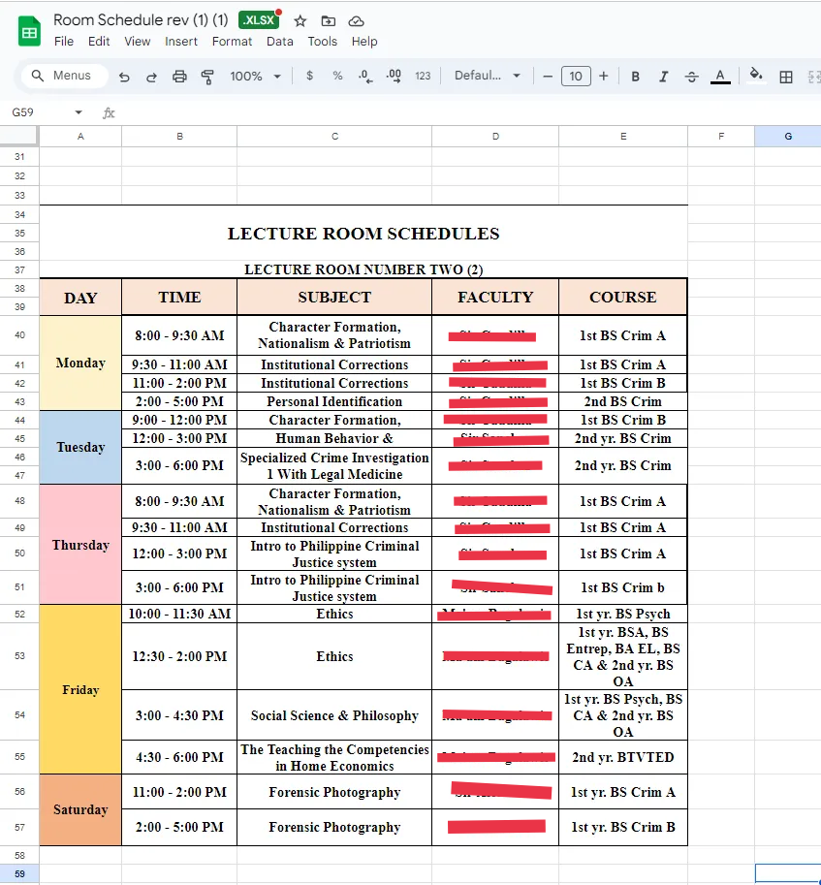Open the Default font dropdown
821x885 pixels.
tap(488, 76)
